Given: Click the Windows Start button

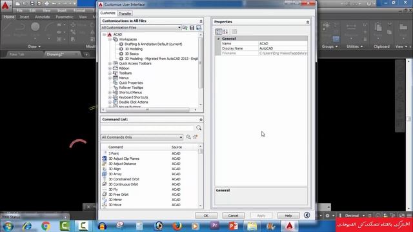Looking at the screenshot, I should pyautogui.click(x=8, y=226).
